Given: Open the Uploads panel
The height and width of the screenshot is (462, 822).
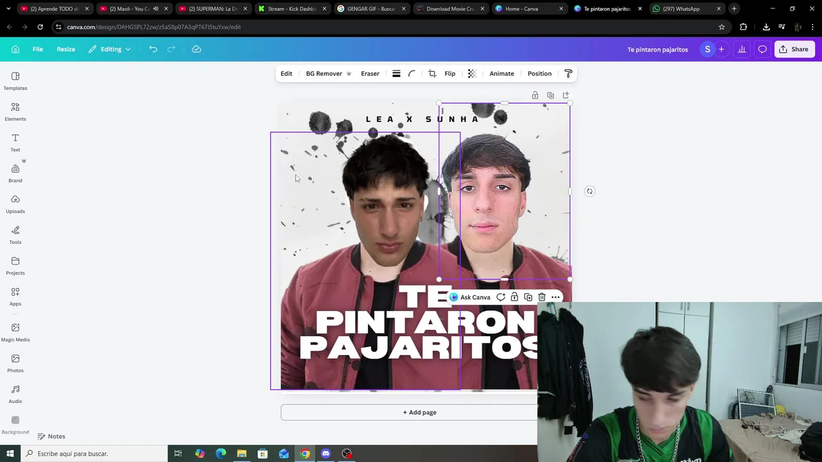Looking at the screenshot, I should point(15,204).
